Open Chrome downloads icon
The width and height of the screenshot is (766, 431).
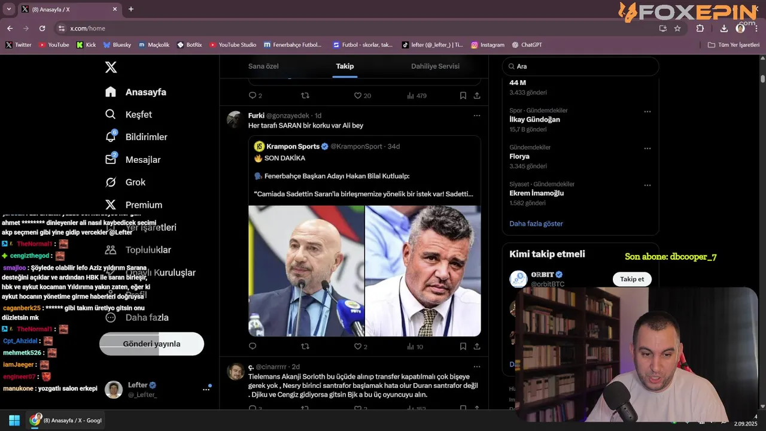pos(724,28)
